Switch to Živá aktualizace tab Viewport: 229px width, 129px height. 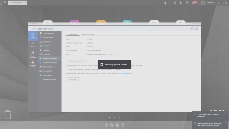coord(73,34)
